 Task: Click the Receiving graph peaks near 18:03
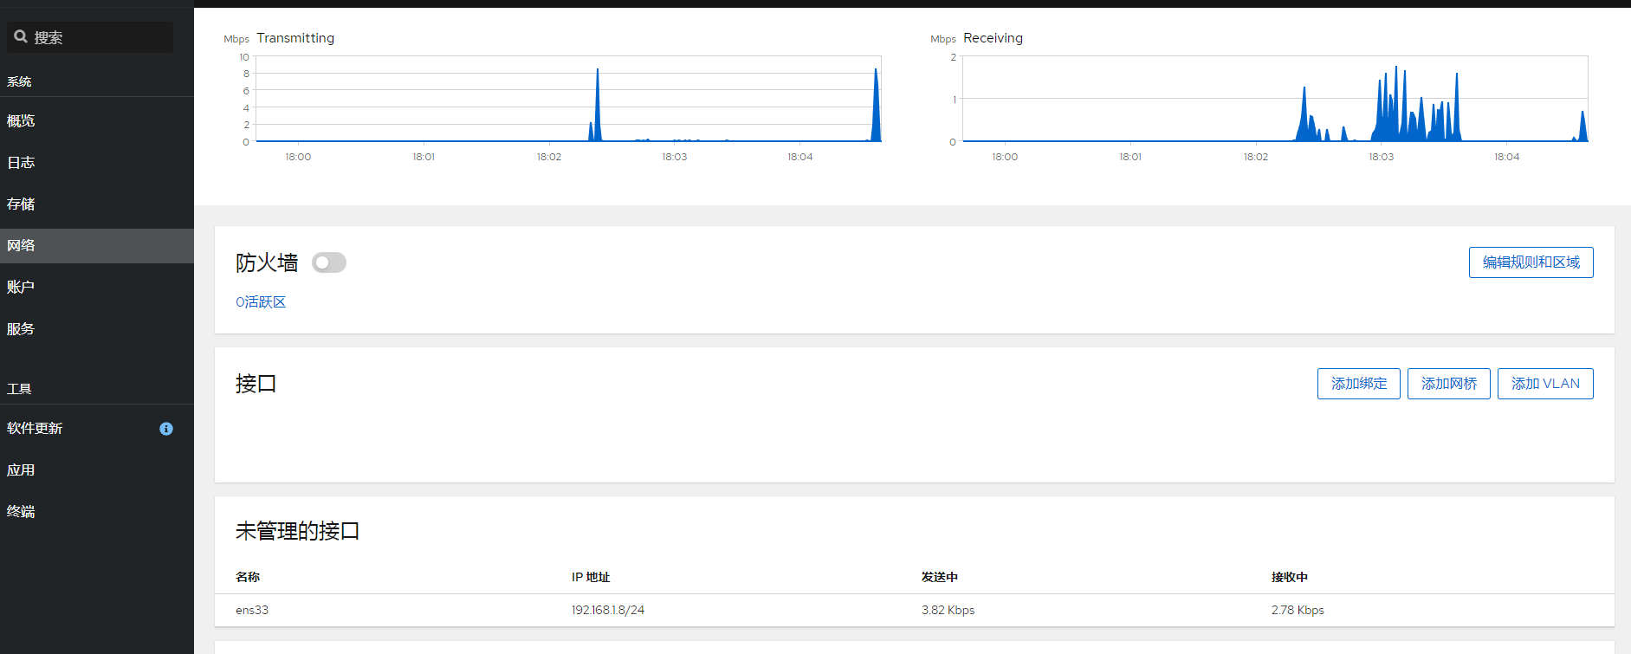click(x=1416, y=104)
